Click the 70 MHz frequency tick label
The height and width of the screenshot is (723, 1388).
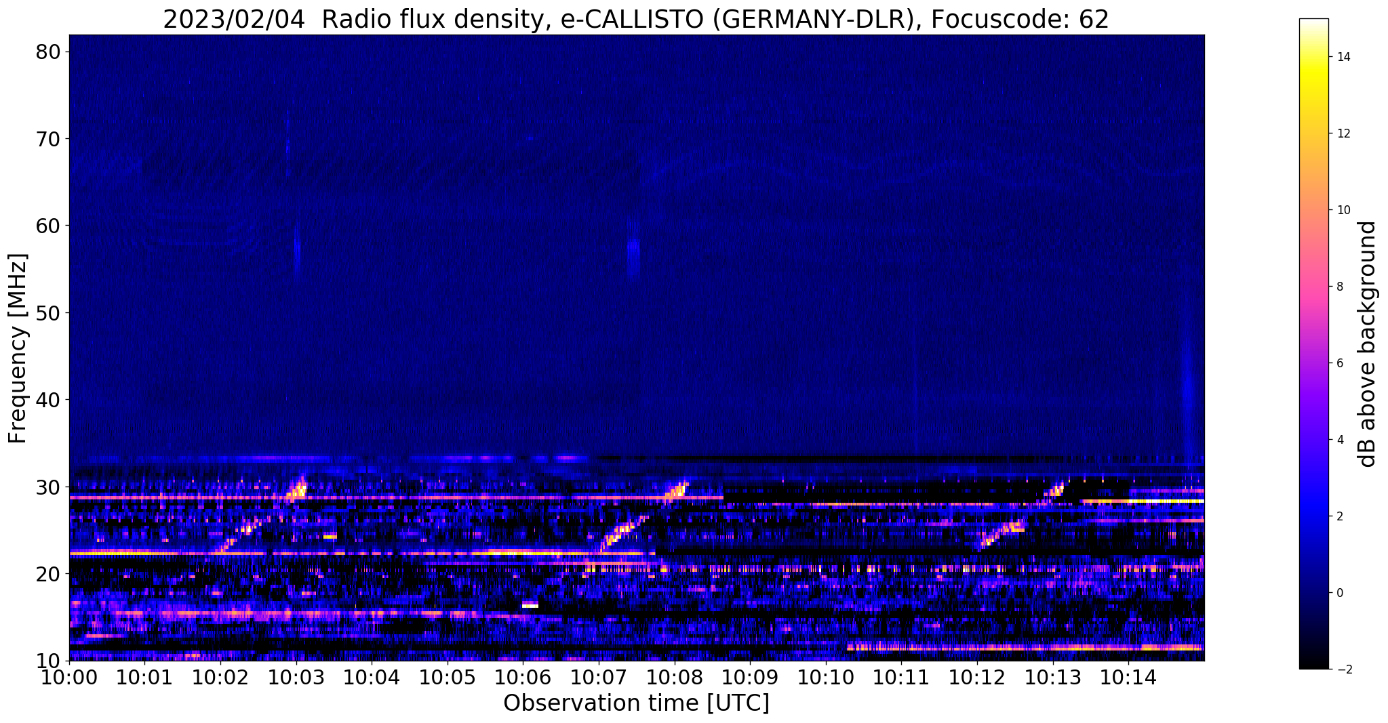click(47, 139)
